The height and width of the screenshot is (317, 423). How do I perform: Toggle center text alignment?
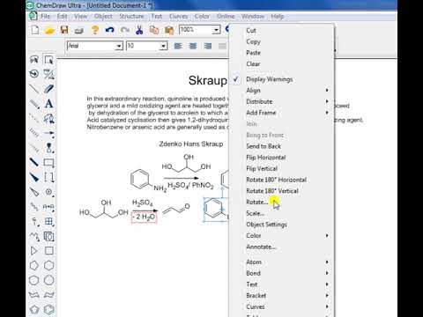tap(193, 46)
